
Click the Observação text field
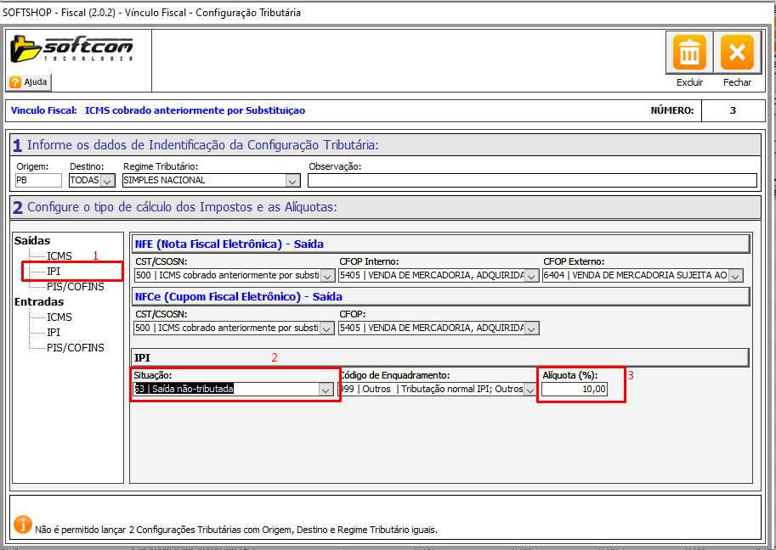click(531, 180)
